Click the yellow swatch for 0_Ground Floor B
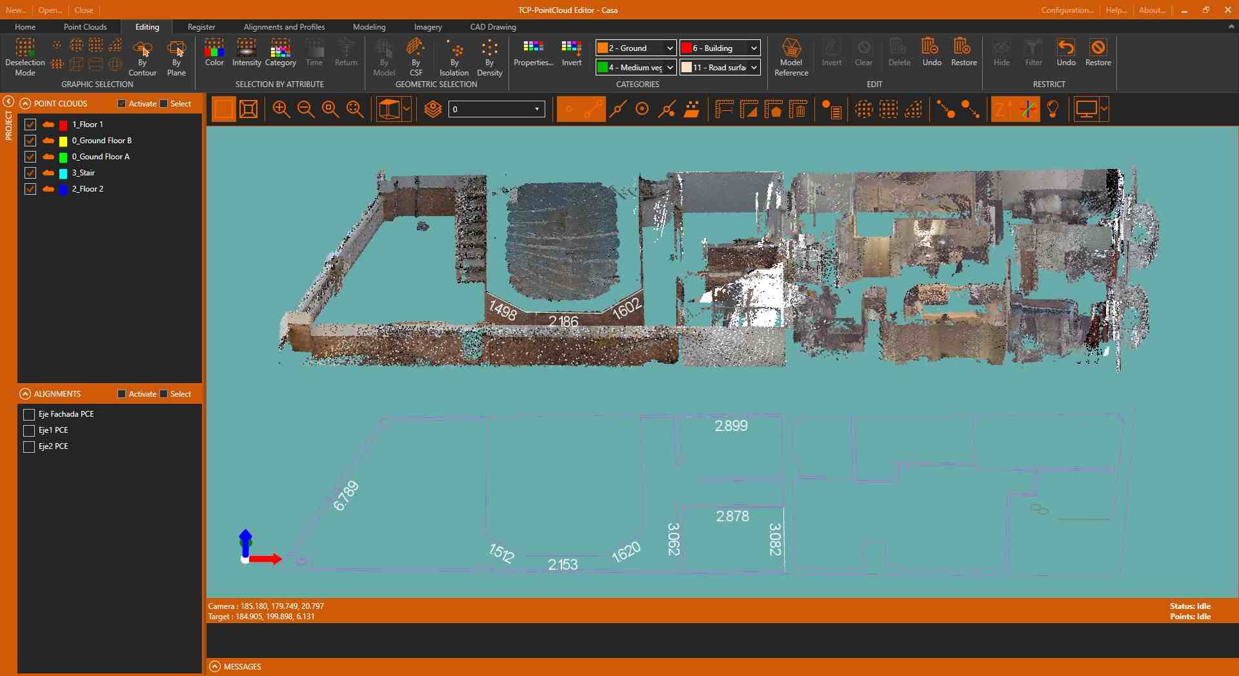 tap(63, 141)
